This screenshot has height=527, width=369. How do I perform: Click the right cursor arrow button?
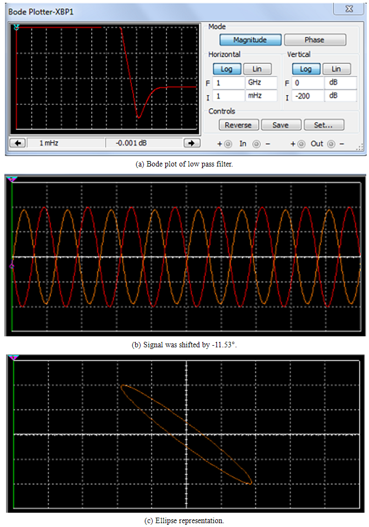(x=192, y=143)
